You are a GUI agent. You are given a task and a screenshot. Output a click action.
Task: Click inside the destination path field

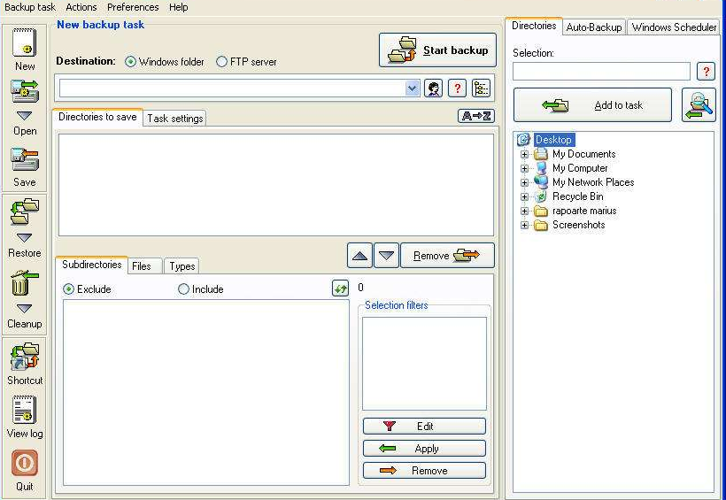tap(233, 88)
